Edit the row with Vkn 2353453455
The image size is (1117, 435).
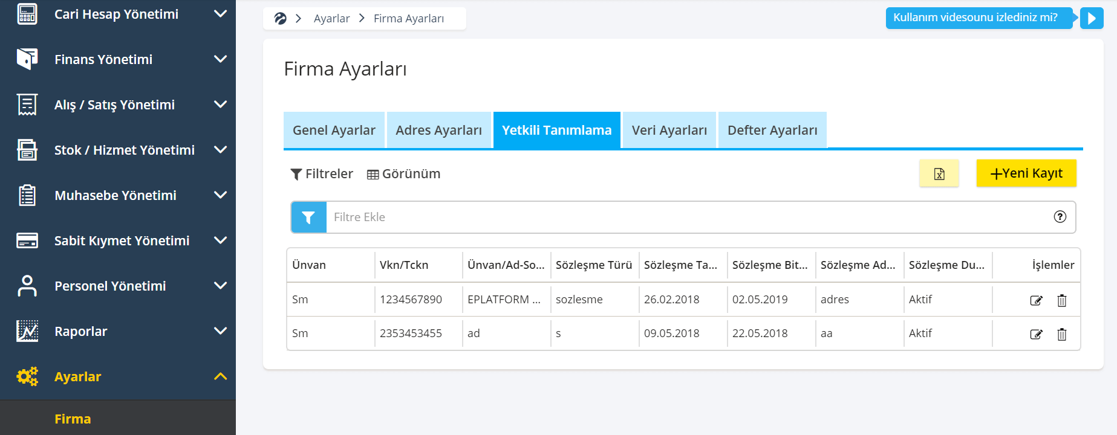(x=1036, y=334)
